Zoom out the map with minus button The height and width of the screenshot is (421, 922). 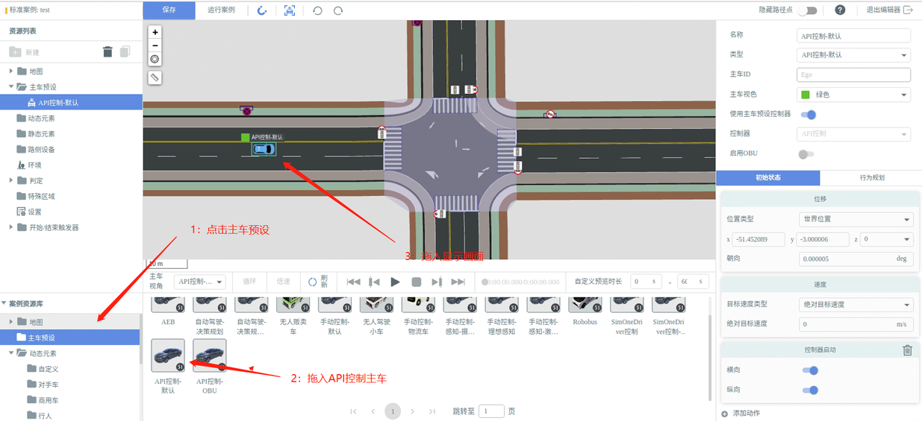click(155, 45)
